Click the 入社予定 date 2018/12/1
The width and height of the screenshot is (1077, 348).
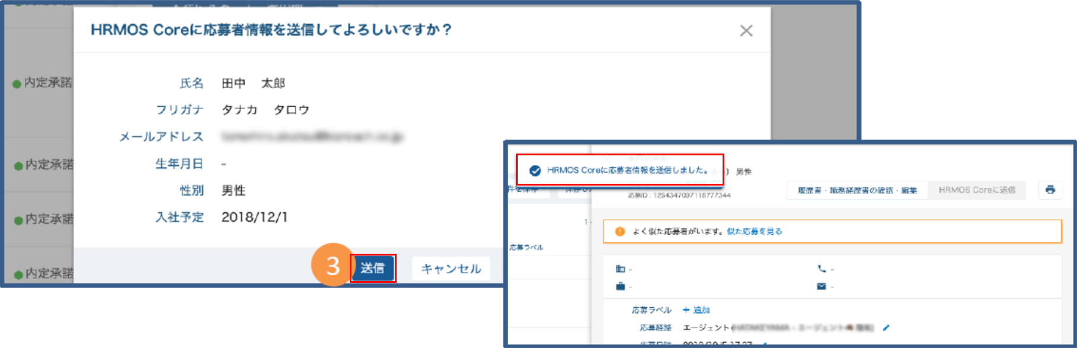(254, 218)
